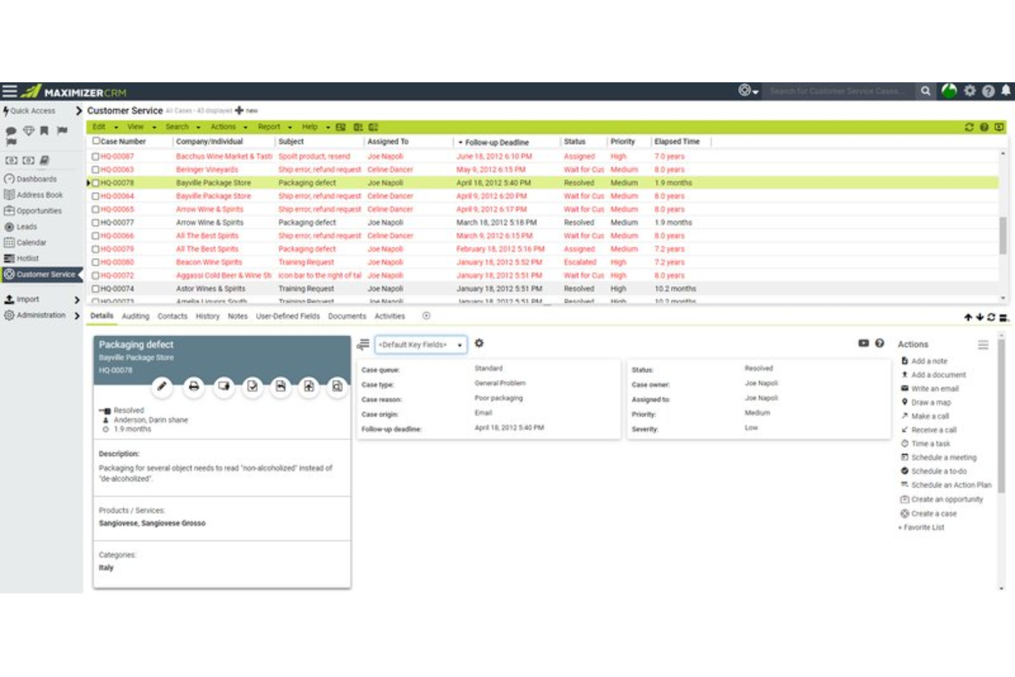Open the case edit pencil icon
The image size is (1015, 677).
(x=163, y=387)
